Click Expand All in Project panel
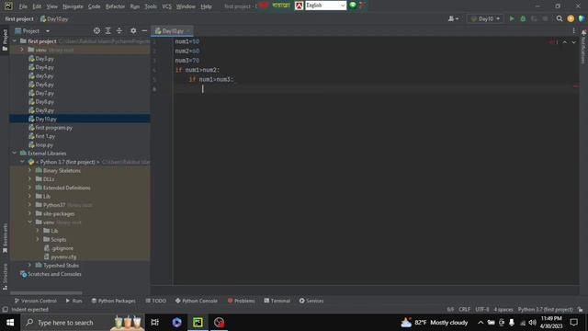The height and width of the screenshot is (331, 588). tap(108, 30)
